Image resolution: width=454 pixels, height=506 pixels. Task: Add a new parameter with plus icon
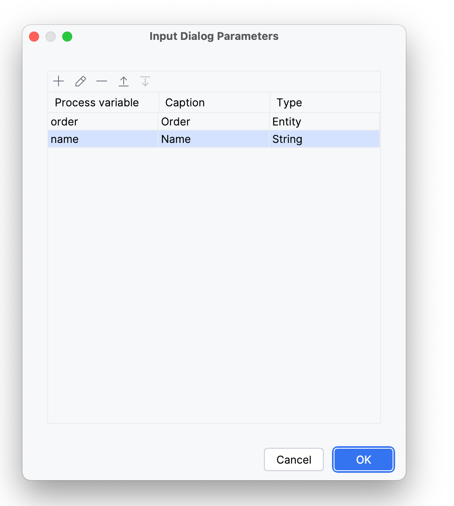pyautogui.click(x=59, y=81)
